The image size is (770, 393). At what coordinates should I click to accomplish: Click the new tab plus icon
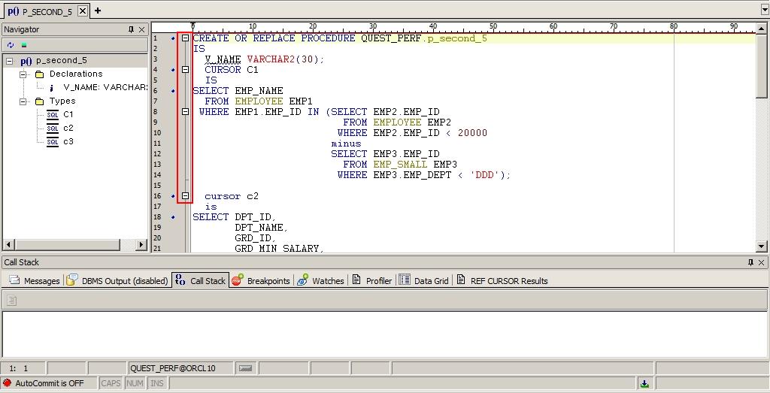tap(98, 11)
